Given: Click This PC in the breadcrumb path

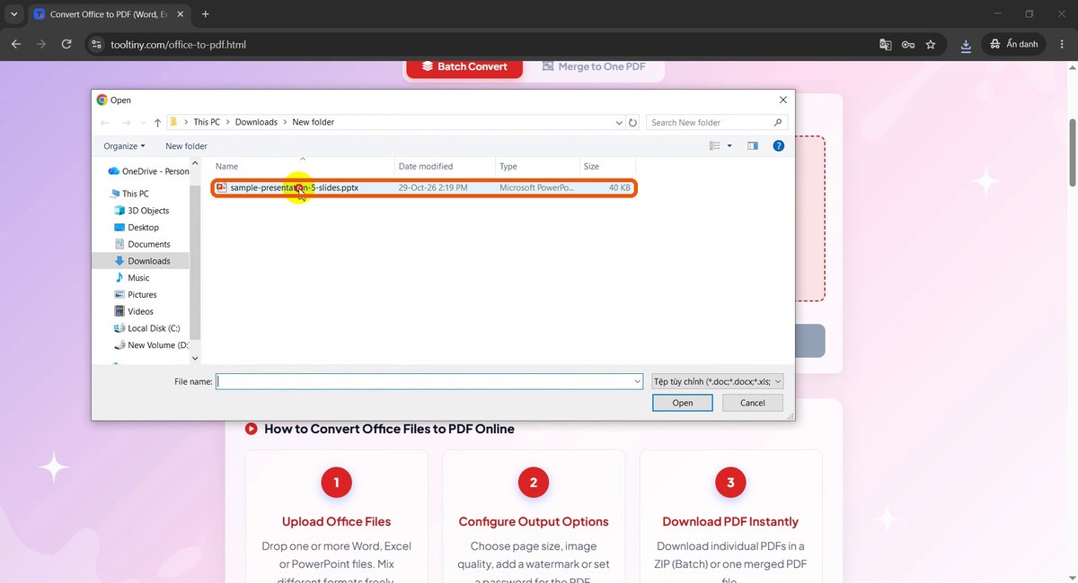Looking at the screenshot, I should [207, 122].
